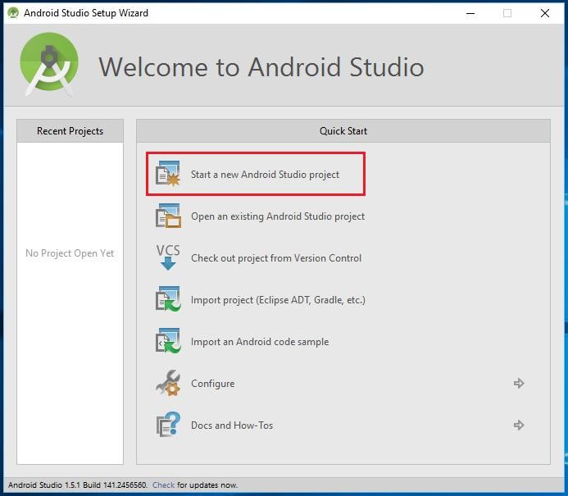Click the Welcome to Android Studio heading

(261, 67)
